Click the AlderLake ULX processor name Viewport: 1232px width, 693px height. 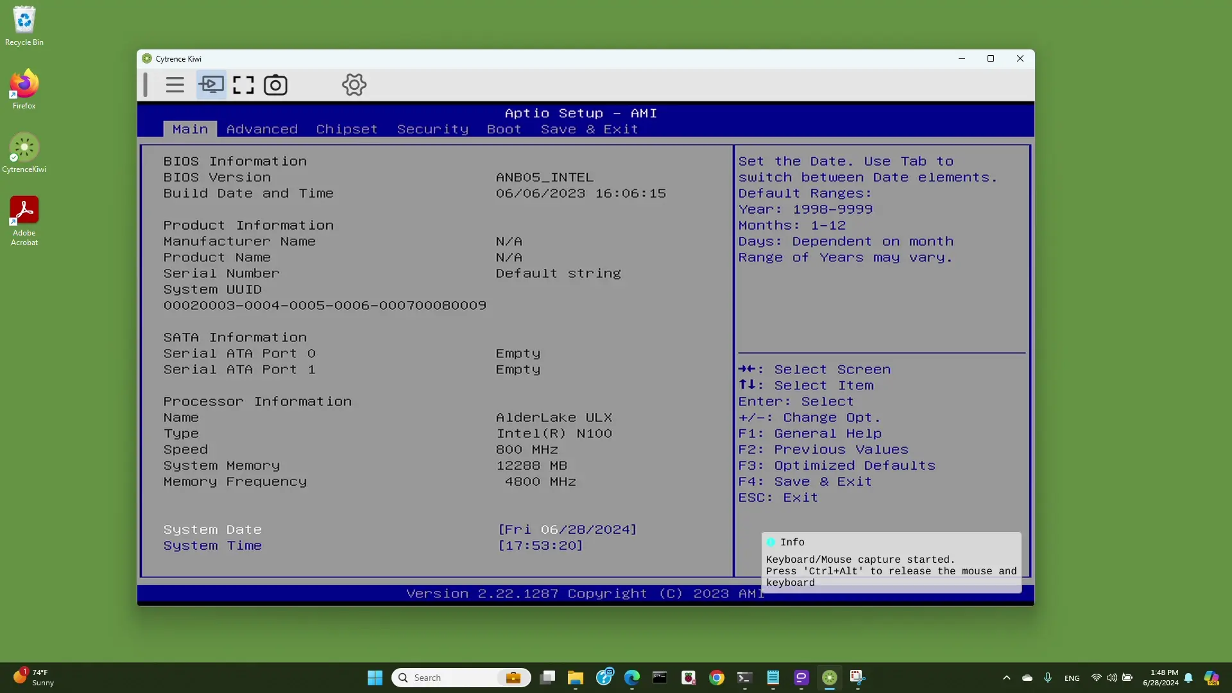pyautogui.click(x=554, y=418)
